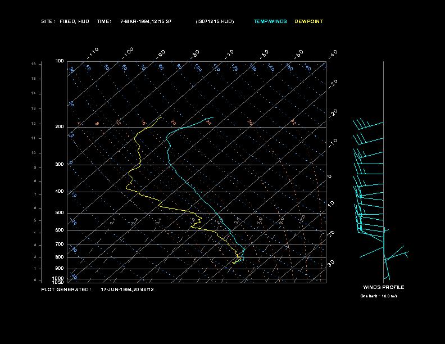Click the 300 pressure axis label

click(x=59, y=165)
